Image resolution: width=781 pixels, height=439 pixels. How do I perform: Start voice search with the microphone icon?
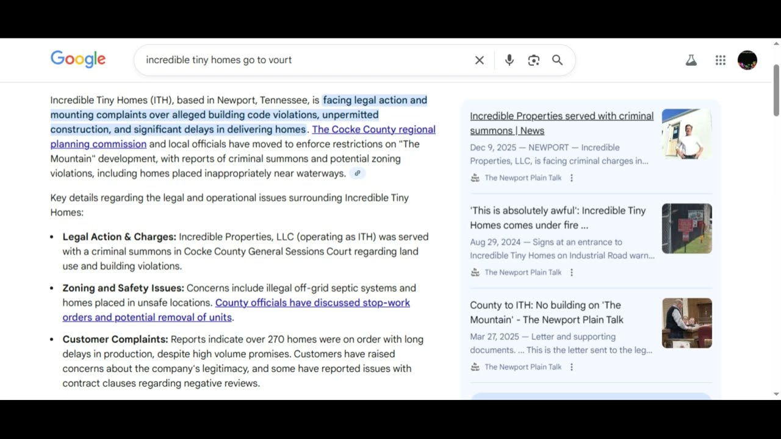(x=509, y=60)
